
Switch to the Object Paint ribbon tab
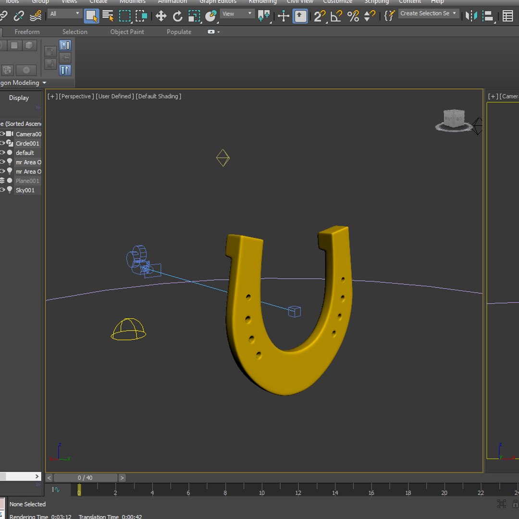[127, 32]
